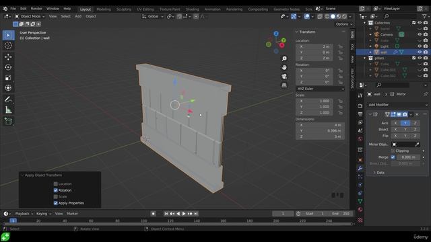
Task: Click the Scale X value field
Action: 315,101
